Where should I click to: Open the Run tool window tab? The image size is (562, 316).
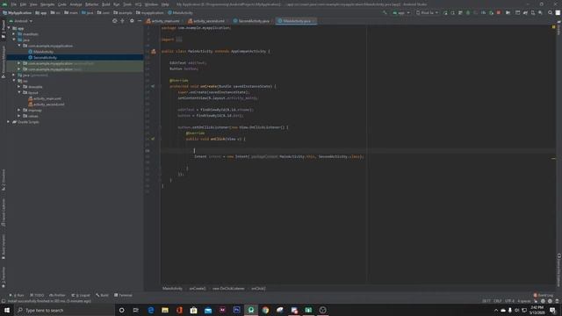tap(17, 295)
